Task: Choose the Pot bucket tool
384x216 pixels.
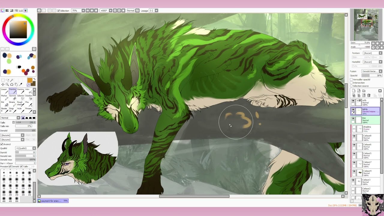Action: [4, 104]
